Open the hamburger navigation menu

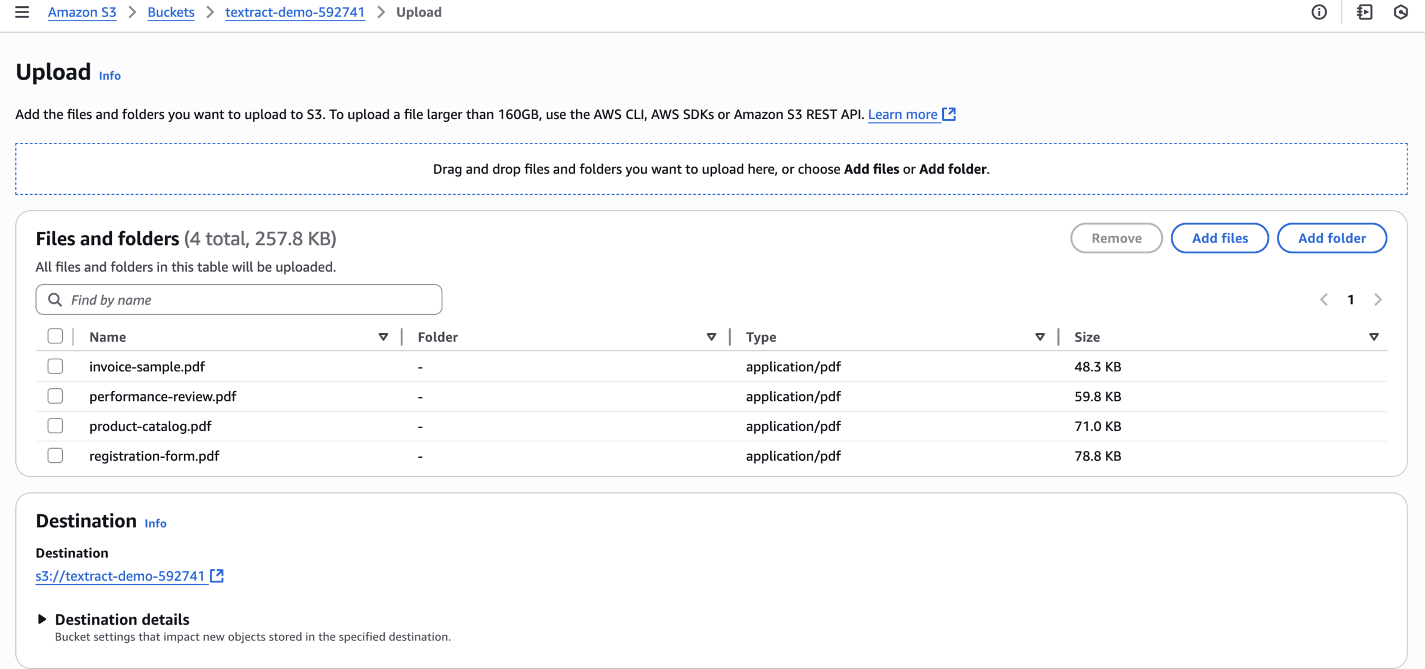pos(22,12)
